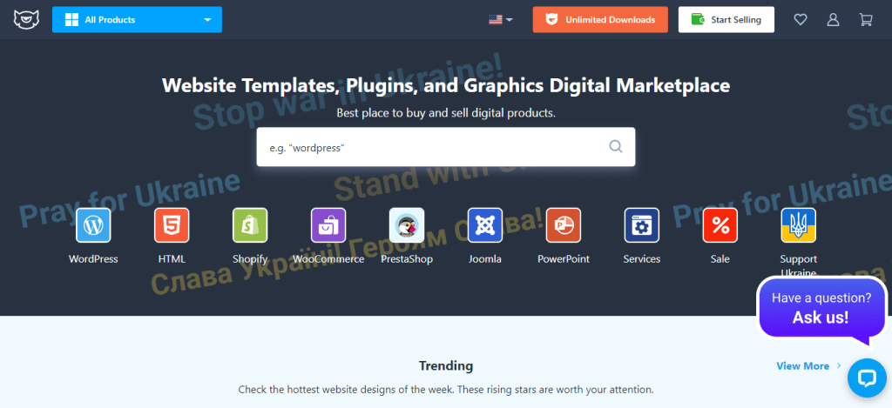Open the wishlist heart icon
Screen dimensions: 892x408
801,19
